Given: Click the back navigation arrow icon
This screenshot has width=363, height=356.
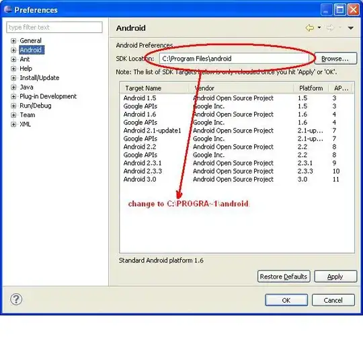Looking at the screenshot, I should tap(310, 28).
